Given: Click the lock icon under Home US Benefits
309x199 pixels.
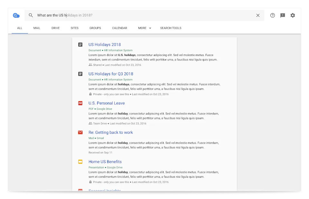Looking at the screenshot, I should pyautogui.click(x=90, y=182).
